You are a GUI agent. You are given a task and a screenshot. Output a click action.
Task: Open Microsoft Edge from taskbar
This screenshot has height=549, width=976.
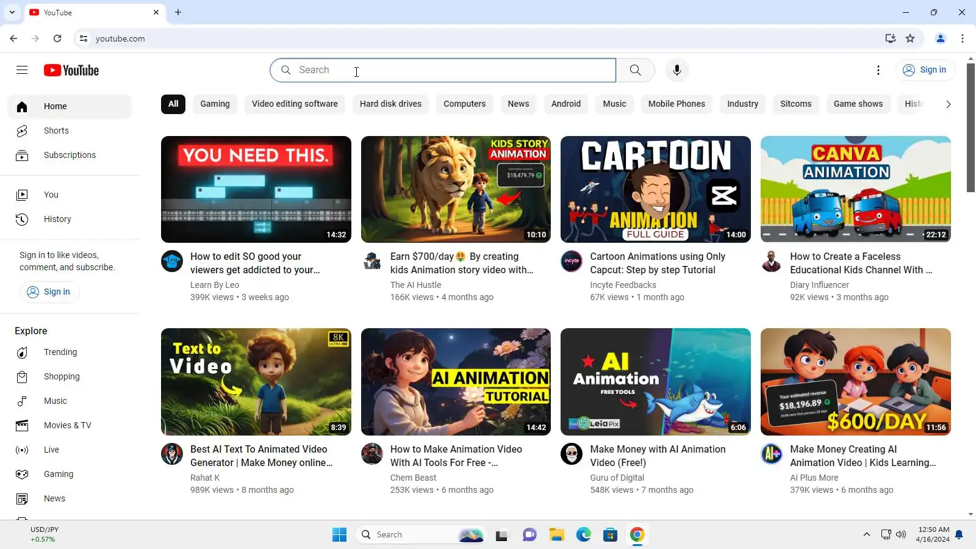[584, 535]
